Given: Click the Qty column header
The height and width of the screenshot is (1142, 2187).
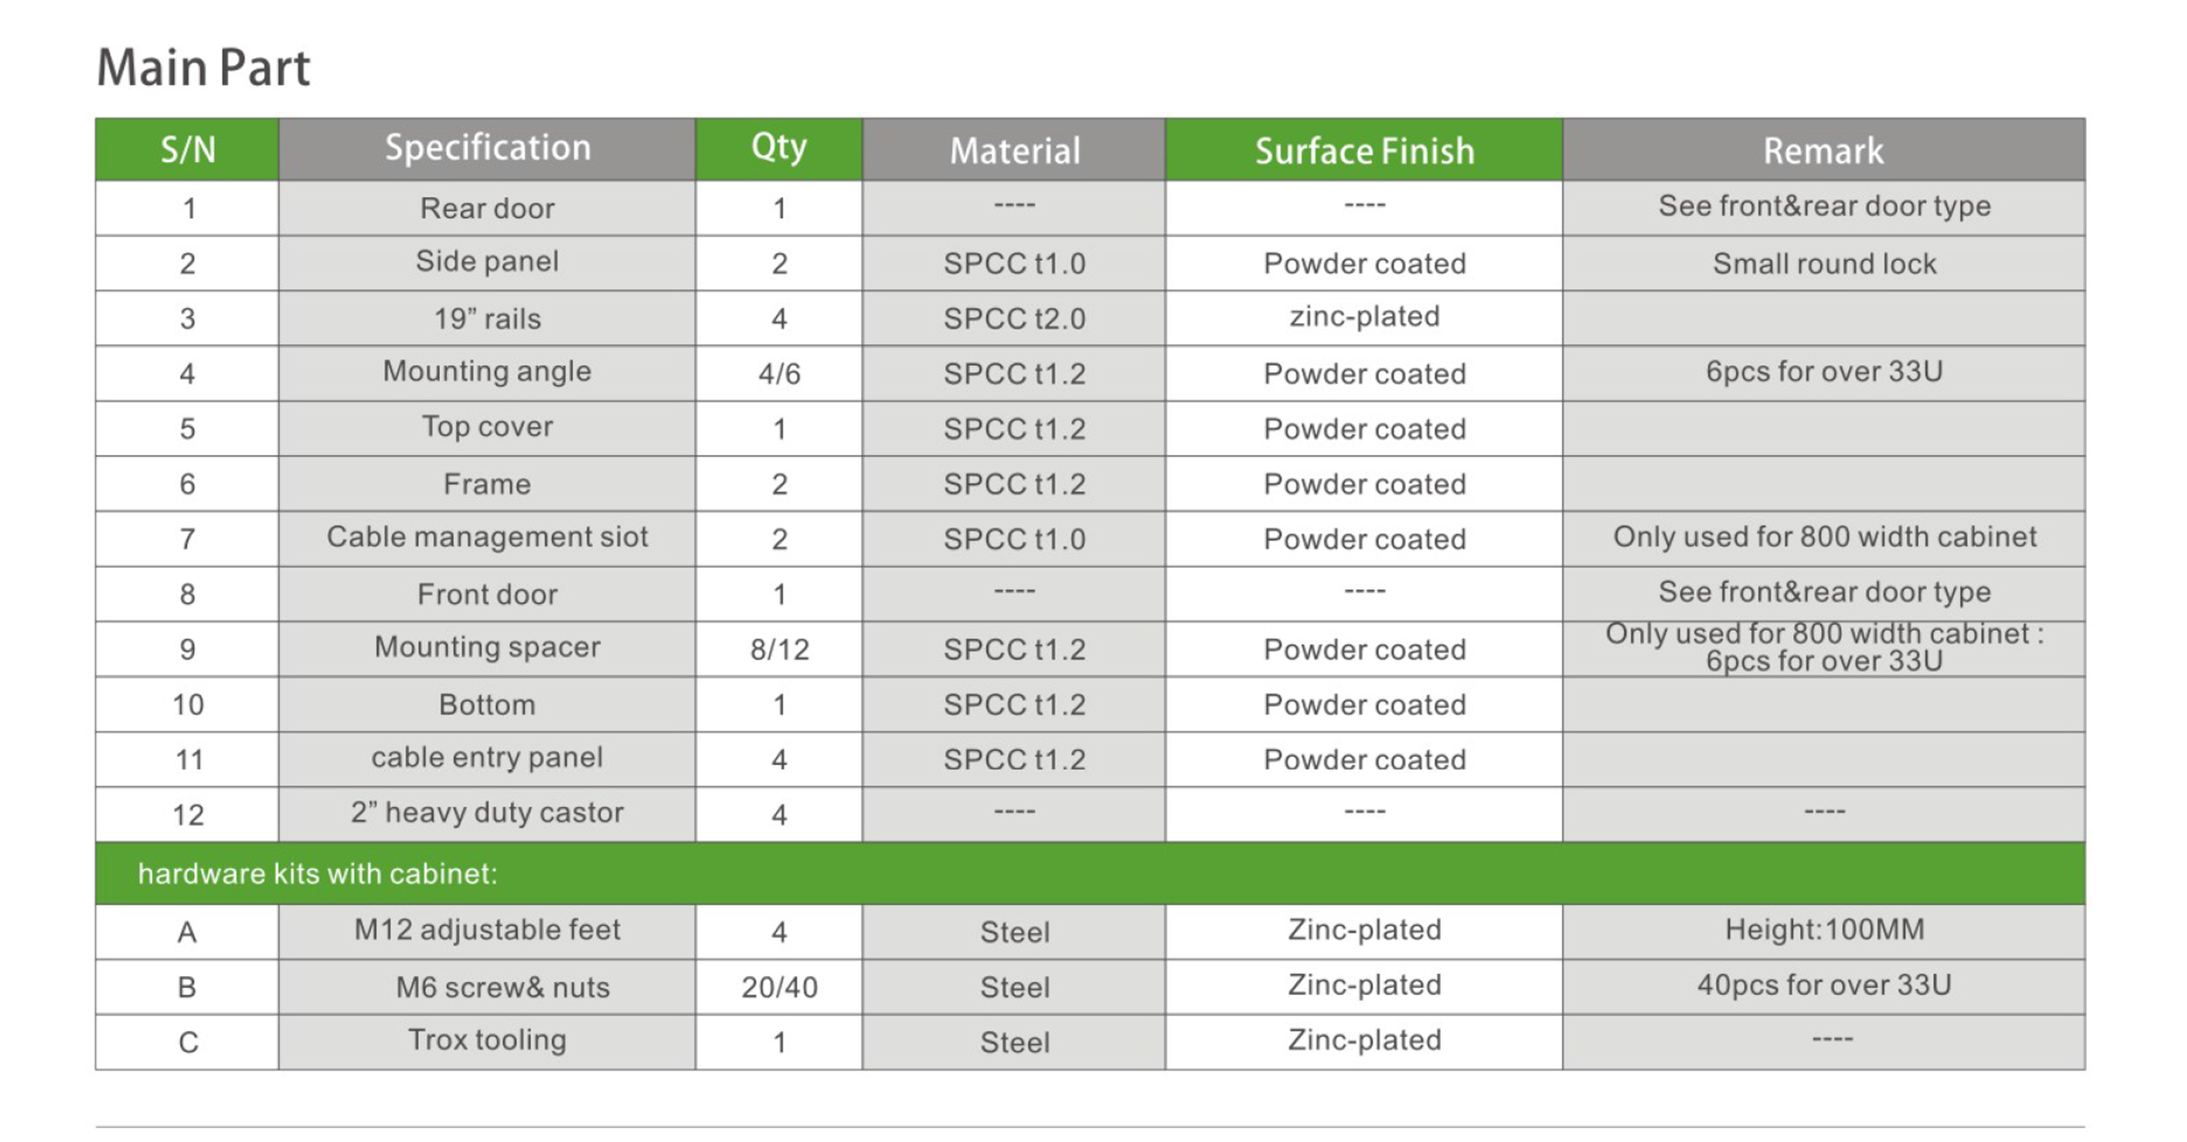Looking at the screenshot, I should pyautogui.click(x=778, y=149).
